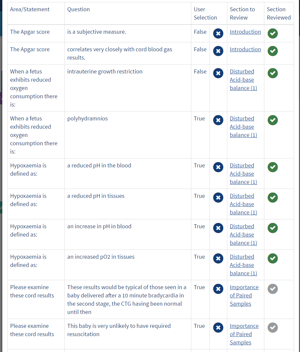Click the incorrect-answer X icon for 'is a subjective measure'

click(218, 33)
